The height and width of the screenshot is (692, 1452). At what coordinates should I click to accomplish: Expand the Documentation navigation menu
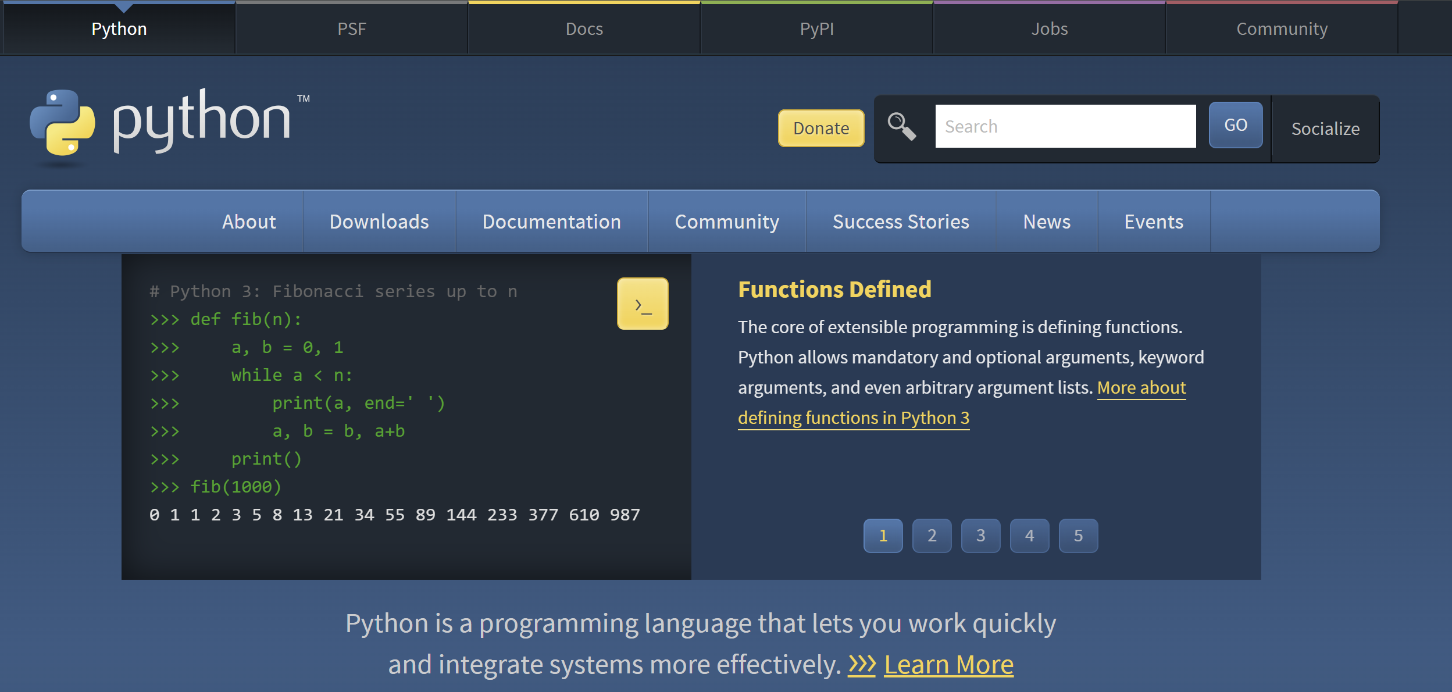551,222
